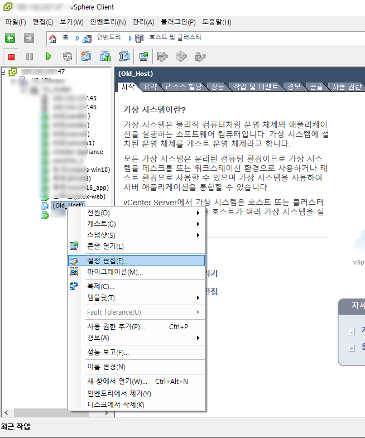Click arrow after 홈 in breadcrumb
Viewport: 365px width, 438px height.
[x=78, y=38]
